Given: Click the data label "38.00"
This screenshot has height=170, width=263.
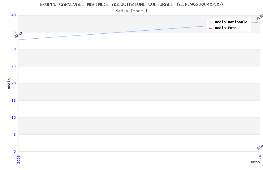Looking at the screenshot, I should (x=259, y=17).
